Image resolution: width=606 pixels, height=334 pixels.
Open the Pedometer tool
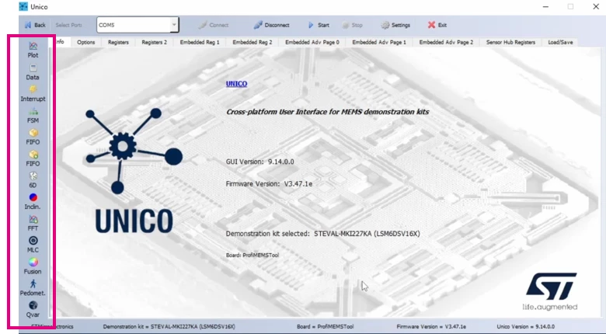tap(33, 288)
